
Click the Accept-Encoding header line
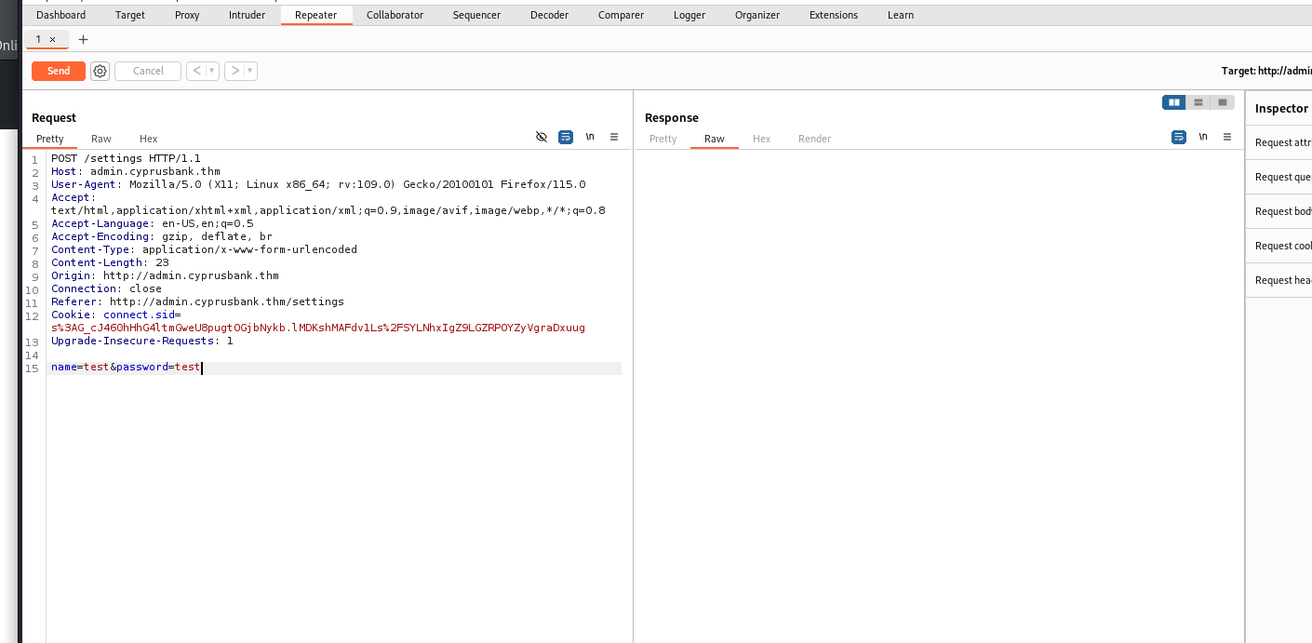(x=162, y=236)
